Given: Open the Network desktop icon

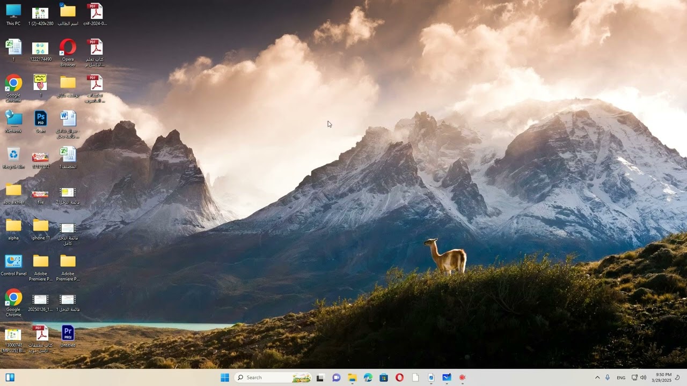Looking at the screenshot, I should 13,122.
